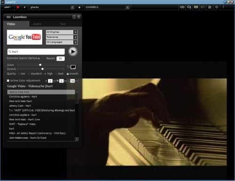This screenshot has width=235, height=181.
Task: Click the fullscreen display icon beside sliders
Action: pyautogui.click(x=73, y=67)
